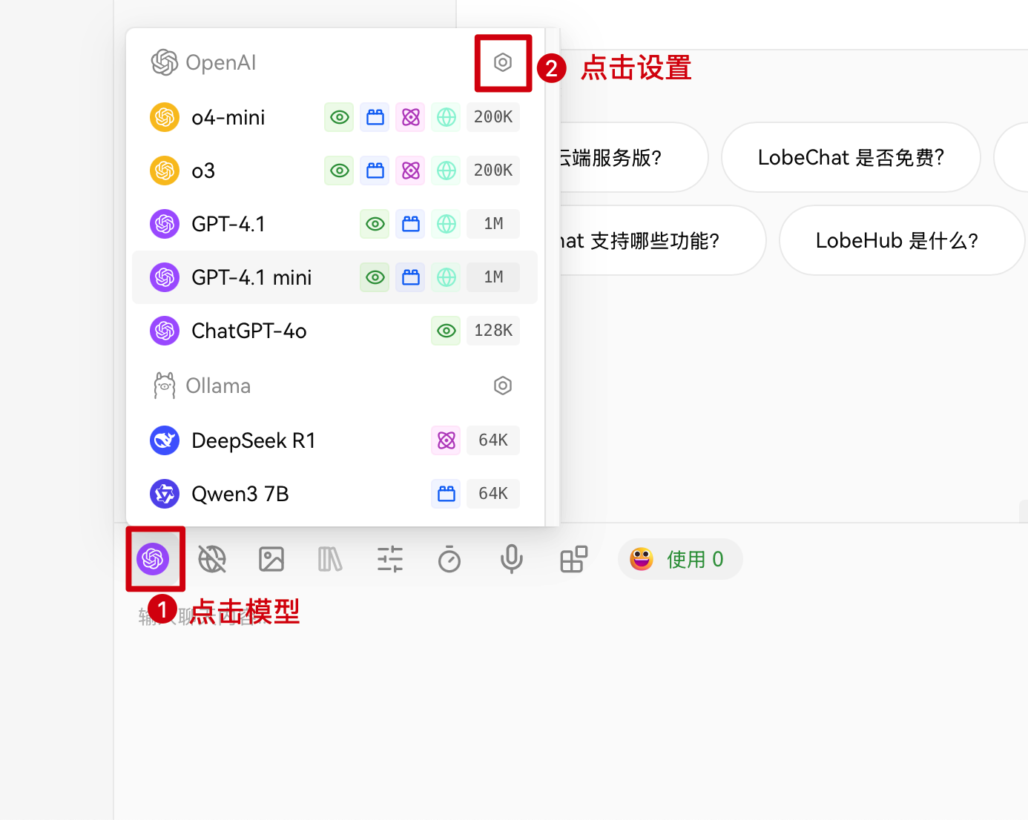Select GPT-4.1 mini from the model list
Viewport: 1028px width, 820px height.
(x=251, y=277)
